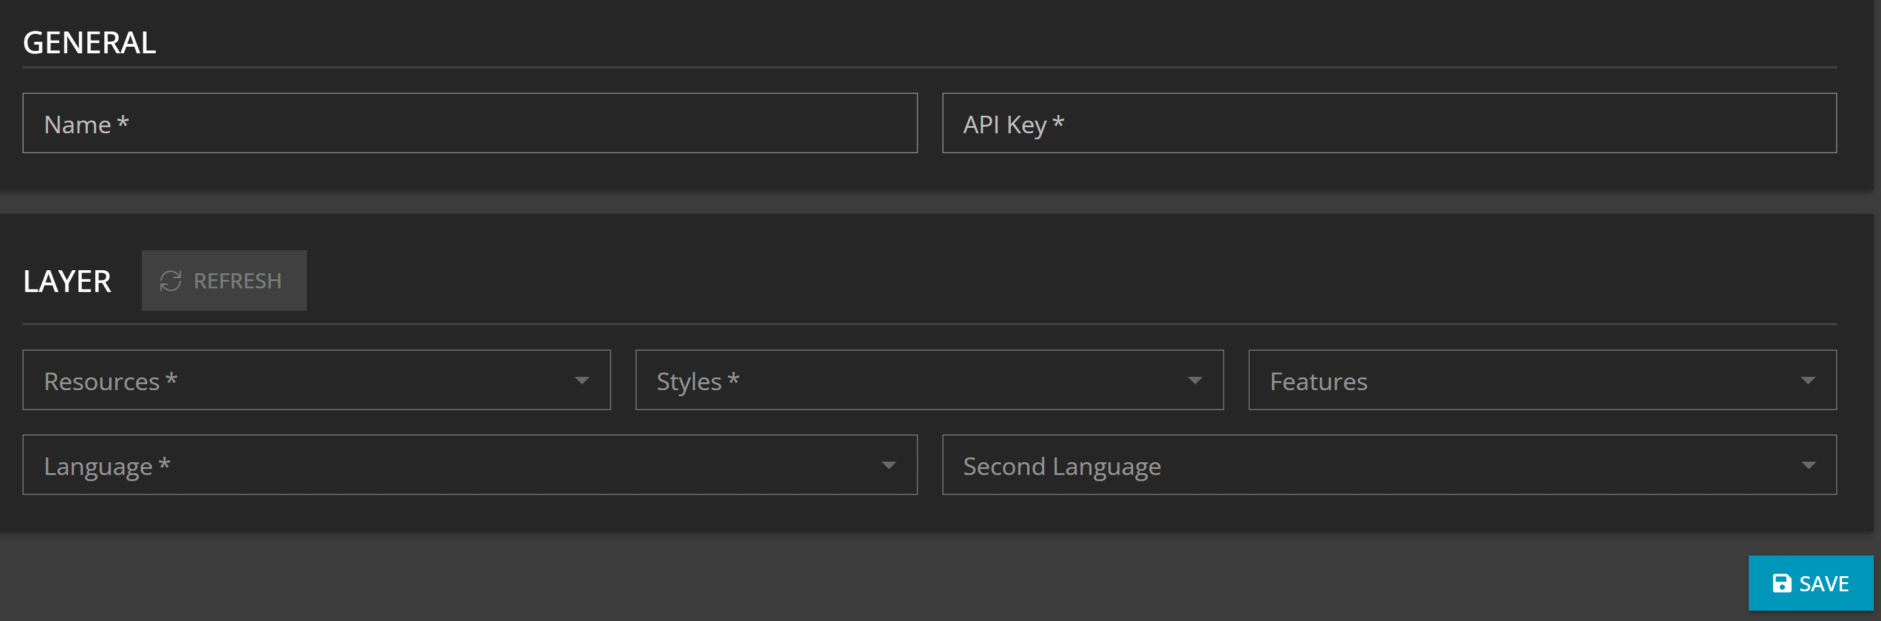Viewport: 1881px width, 621px height.
Task: Open the Language dropdown
Action: (x=469, y=465)
